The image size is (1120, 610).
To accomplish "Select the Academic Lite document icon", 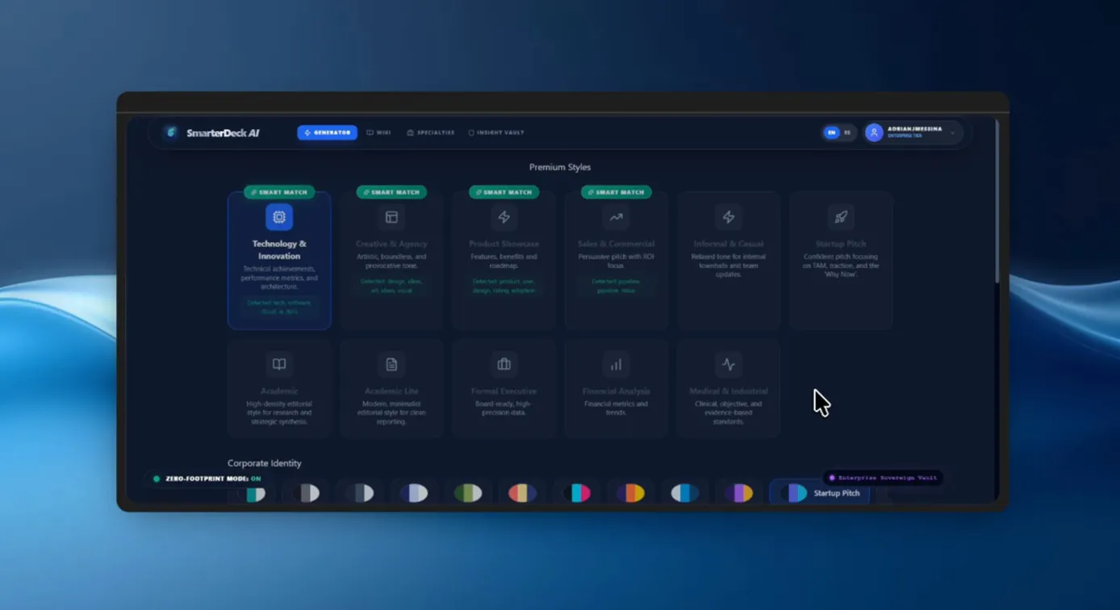I will click(x=391, y=365).
